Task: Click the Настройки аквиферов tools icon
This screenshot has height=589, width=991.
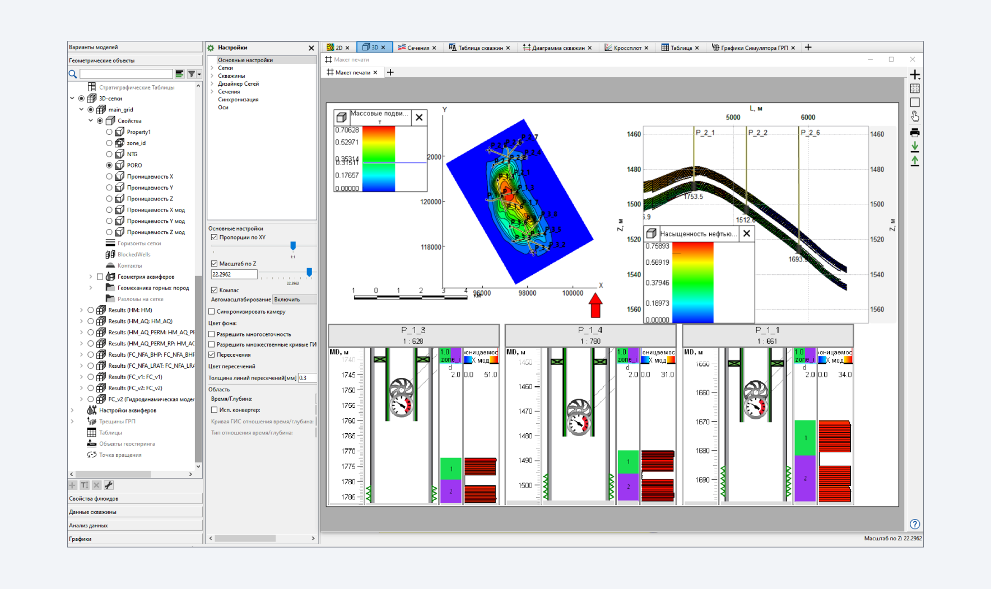Action: pyautogui.click(x=92, y=410)
